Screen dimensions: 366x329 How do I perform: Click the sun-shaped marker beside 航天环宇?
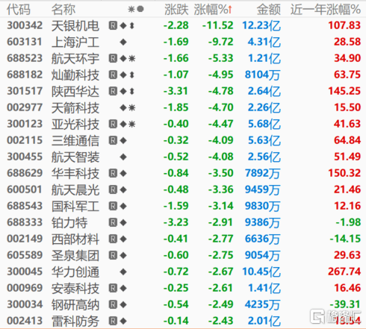(x=131, y=58)
